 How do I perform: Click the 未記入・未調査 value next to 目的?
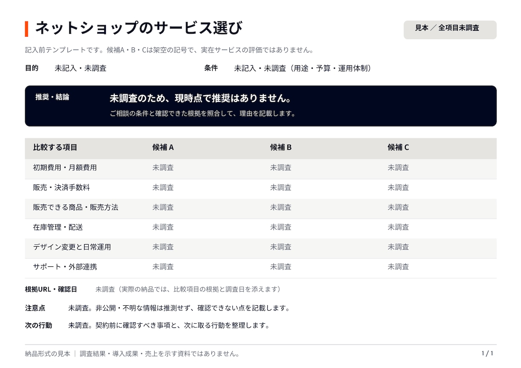tap(80, 68)
